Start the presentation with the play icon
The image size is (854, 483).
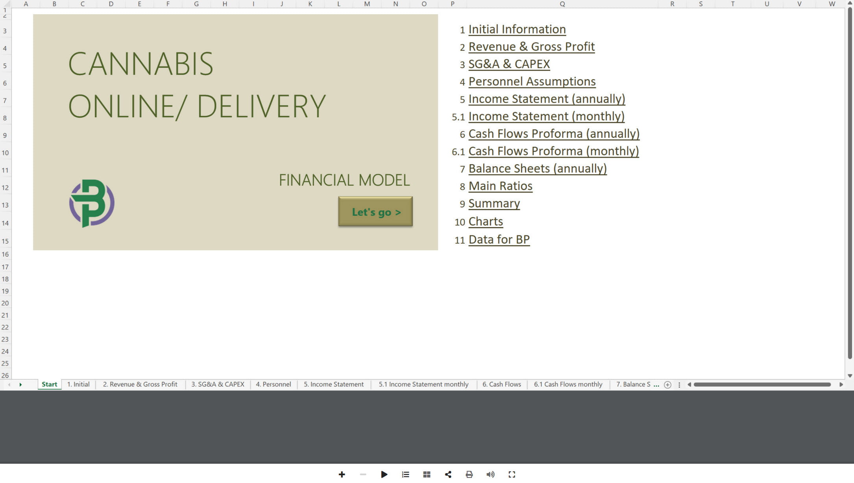[384, 474]
